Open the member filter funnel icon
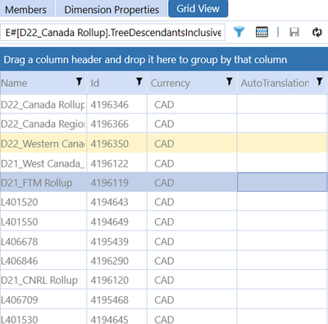Image resolution: width=328 pixels, height=324 pixels. coord(239,32)
